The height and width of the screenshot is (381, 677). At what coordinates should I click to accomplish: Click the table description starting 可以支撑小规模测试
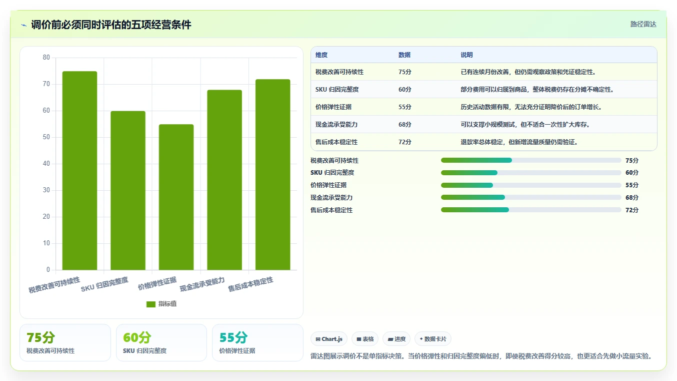click(525, 125)
